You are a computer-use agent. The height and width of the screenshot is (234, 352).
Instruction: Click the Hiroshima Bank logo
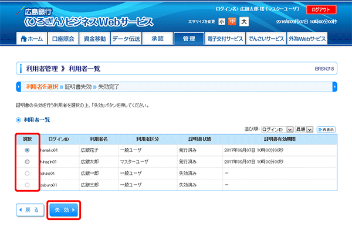click(85, 18)
